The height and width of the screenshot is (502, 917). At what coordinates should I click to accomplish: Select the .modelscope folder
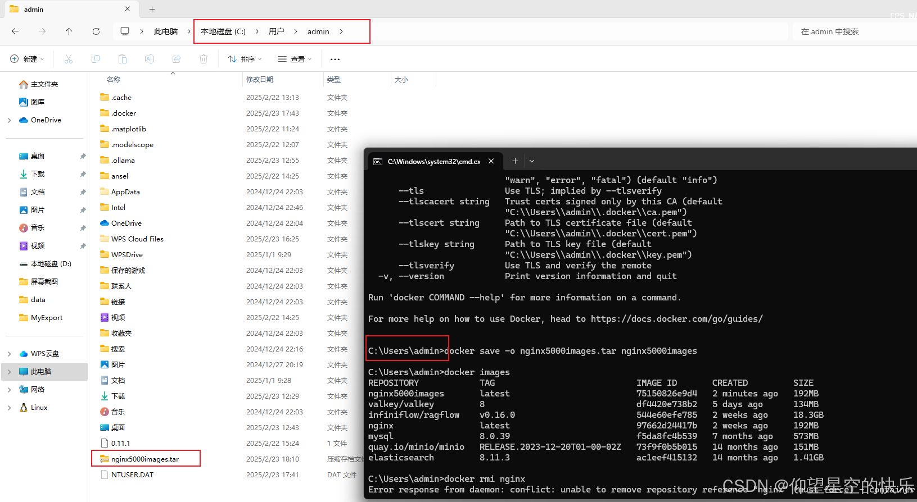[x=132, y=145]
